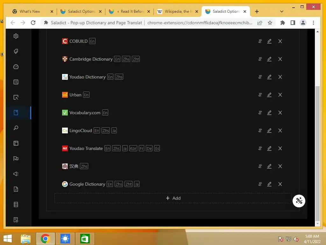Click the Cambridge Dictionary entry name

[x=91, y=59]
